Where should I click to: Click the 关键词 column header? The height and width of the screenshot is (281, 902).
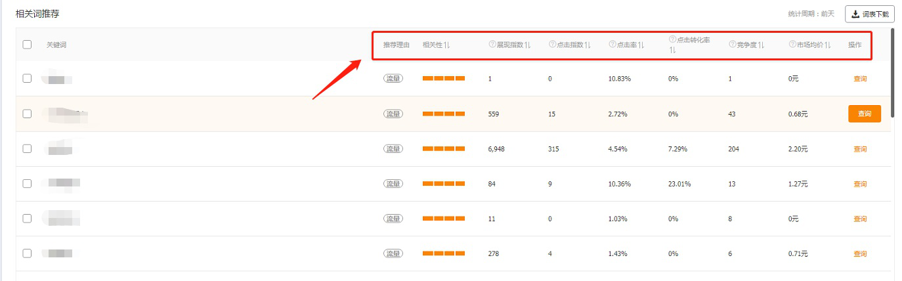(56, 45)
